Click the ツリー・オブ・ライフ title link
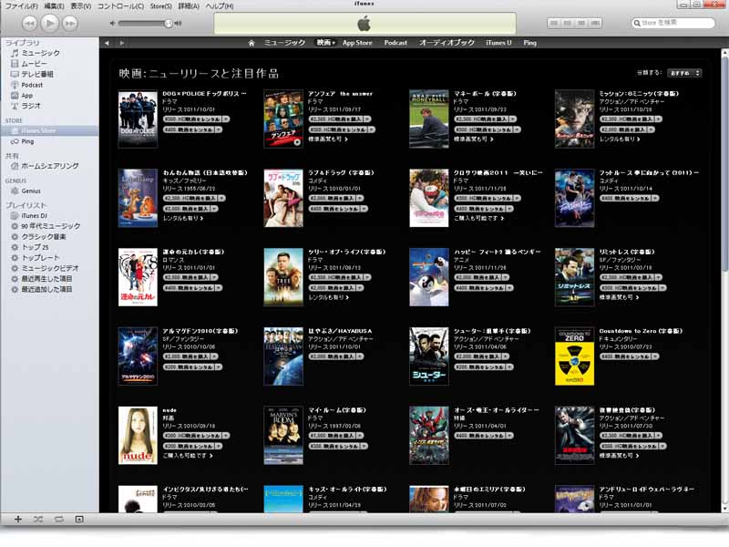This screenshot has width=729, height=547. coord(347,253)
